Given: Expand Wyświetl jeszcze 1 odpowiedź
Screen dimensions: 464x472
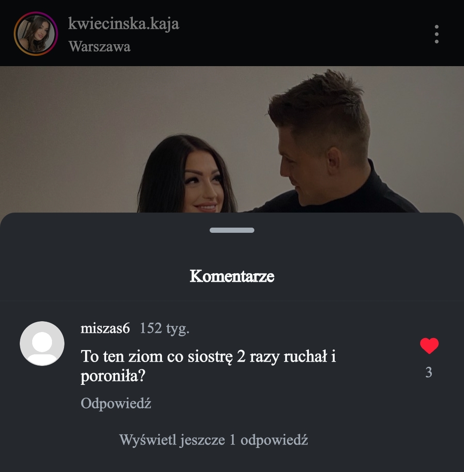Looking at the screenshot, I should [214, 440].
